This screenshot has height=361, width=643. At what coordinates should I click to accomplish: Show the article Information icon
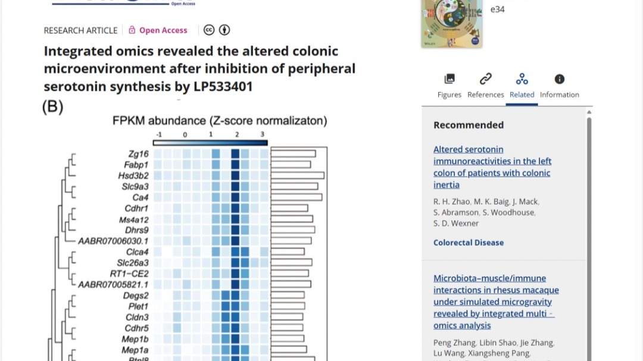point(560,79)
